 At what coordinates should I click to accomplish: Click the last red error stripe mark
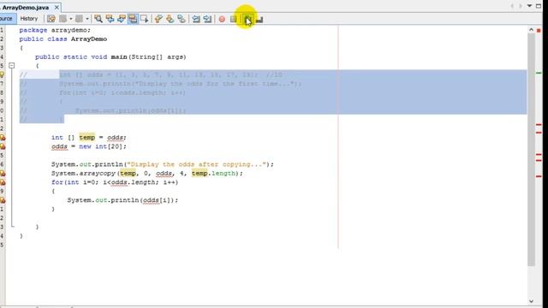click(x=539, y=176)
